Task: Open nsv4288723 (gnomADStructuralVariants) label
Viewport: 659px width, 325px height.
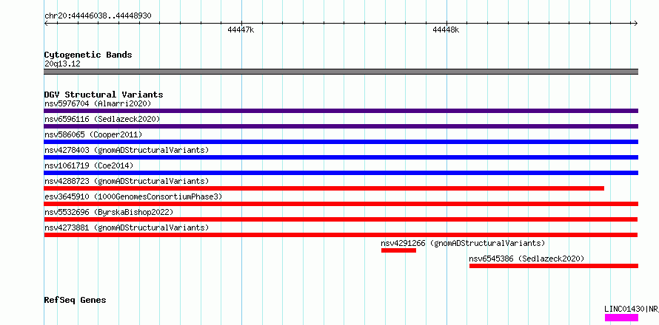Action: point(127,181)
